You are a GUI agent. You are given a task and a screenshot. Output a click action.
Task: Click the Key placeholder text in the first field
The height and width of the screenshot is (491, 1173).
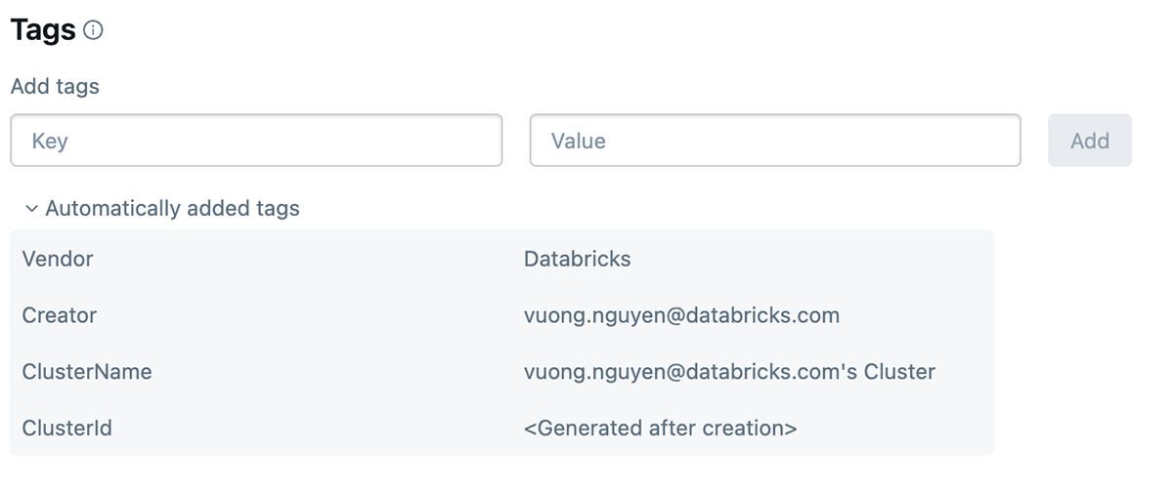click(50, 141)
